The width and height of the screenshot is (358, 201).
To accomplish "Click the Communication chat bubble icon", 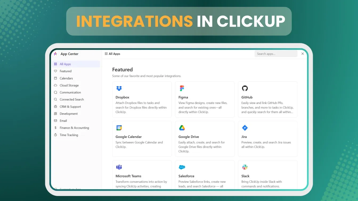I will [55, 92].
